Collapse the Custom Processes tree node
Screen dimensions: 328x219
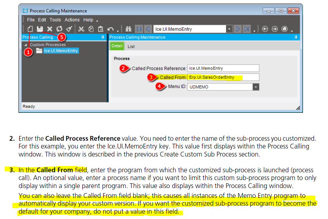[x=26, y=45]
